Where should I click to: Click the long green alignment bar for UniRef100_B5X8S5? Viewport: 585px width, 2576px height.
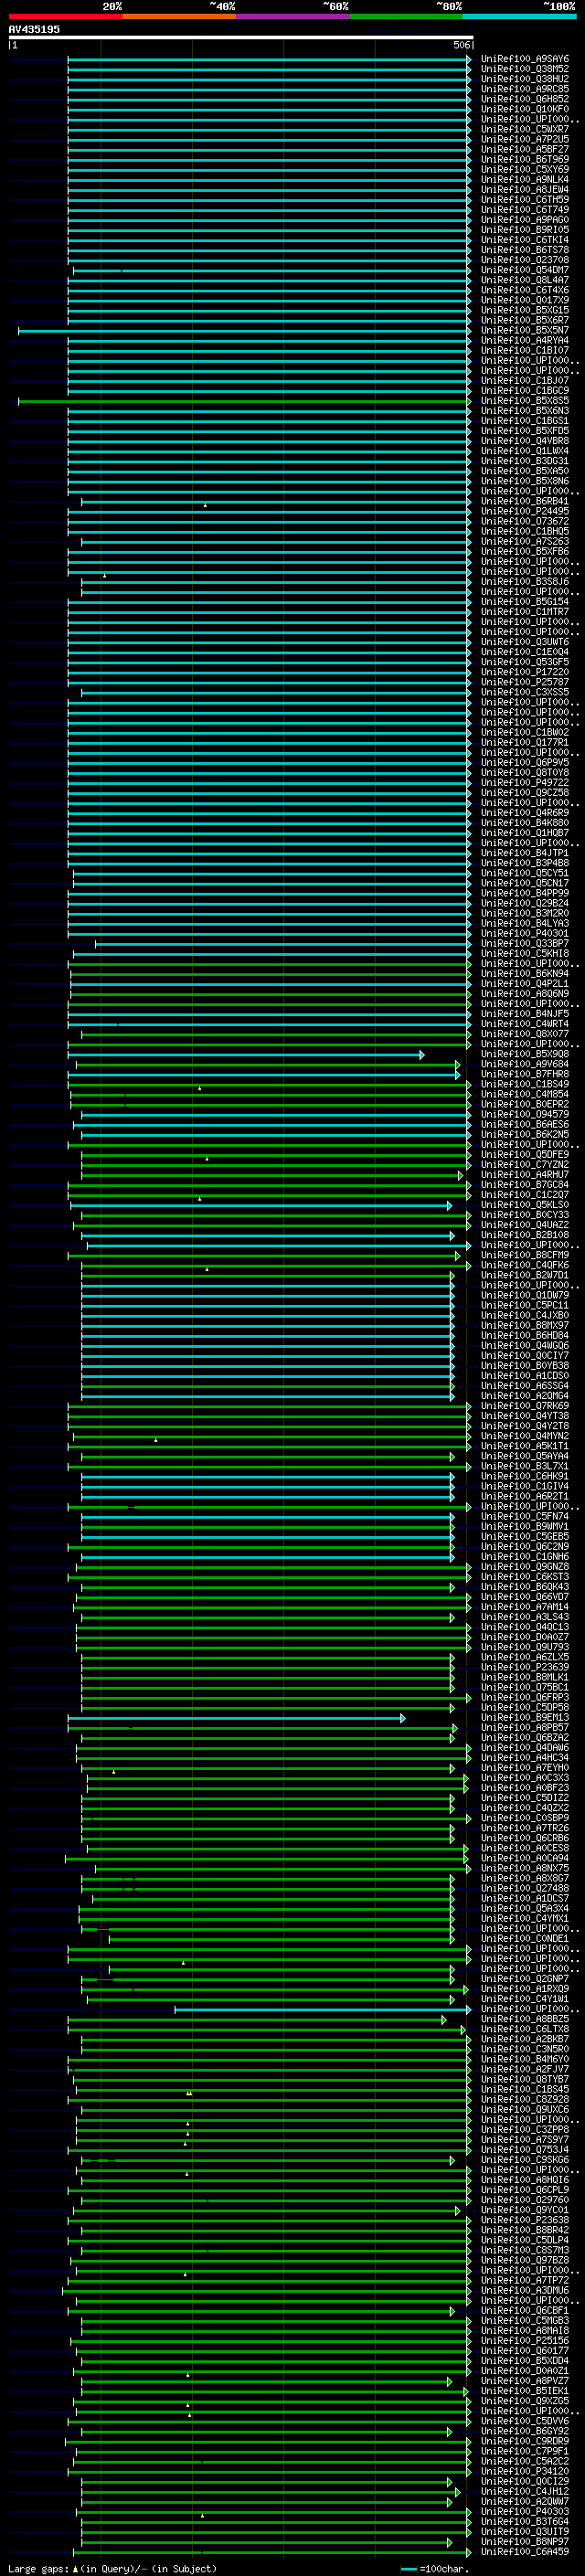(x=244, y=401)
